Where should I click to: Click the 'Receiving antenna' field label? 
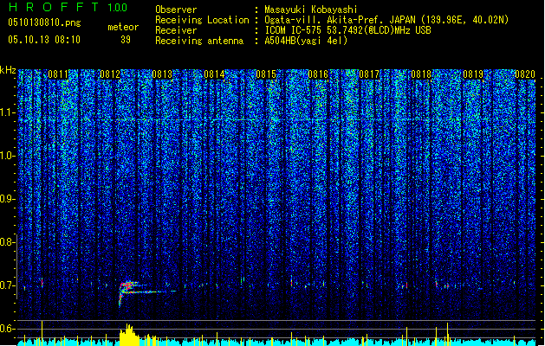click(x=199, y=41)
